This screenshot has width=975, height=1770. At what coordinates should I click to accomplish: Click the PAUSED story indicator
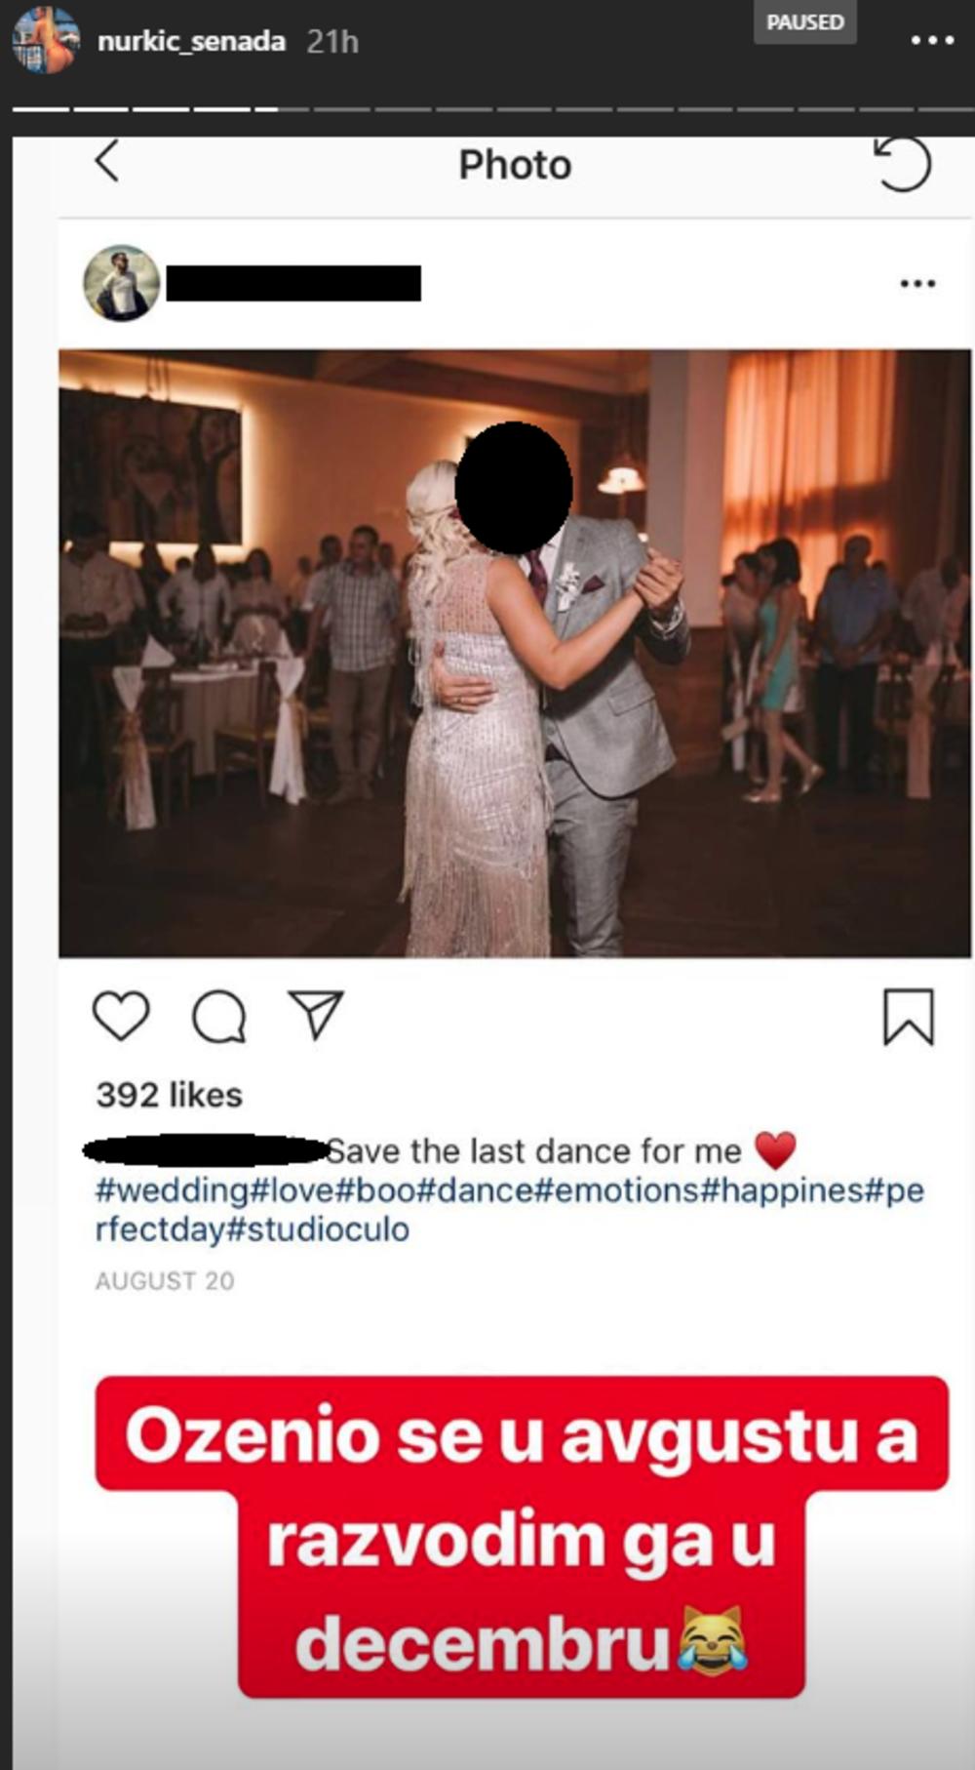pyautogui.click(x=804, y=22)
